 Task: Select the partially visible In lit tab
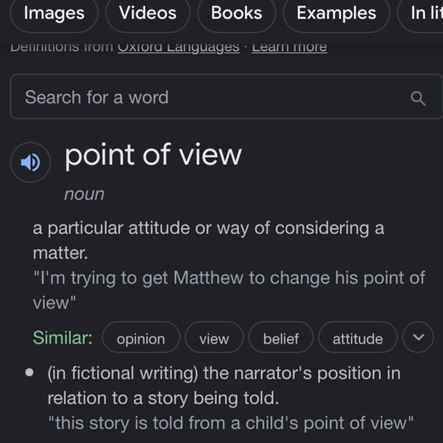coord(420,13)
